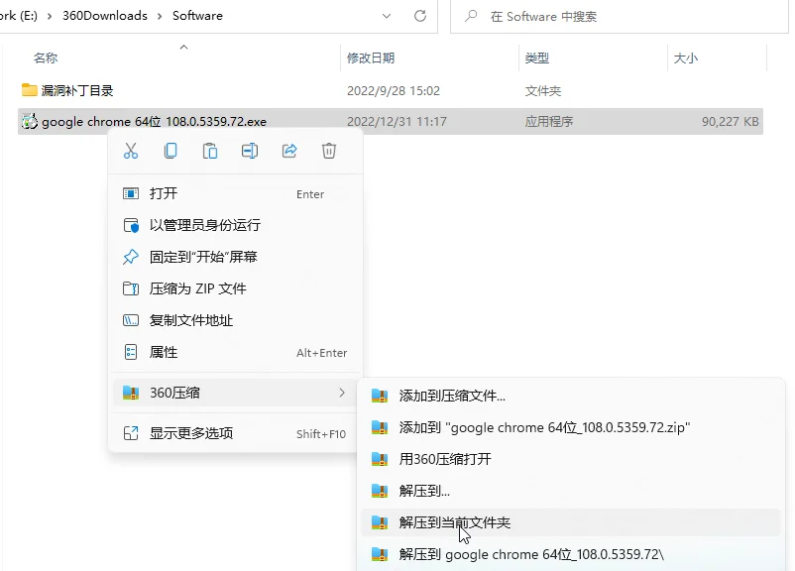Sort files by the 修改日期 column header
This screenshot has width=795, height=571.
pyautogui.click(x=371, y=57)
